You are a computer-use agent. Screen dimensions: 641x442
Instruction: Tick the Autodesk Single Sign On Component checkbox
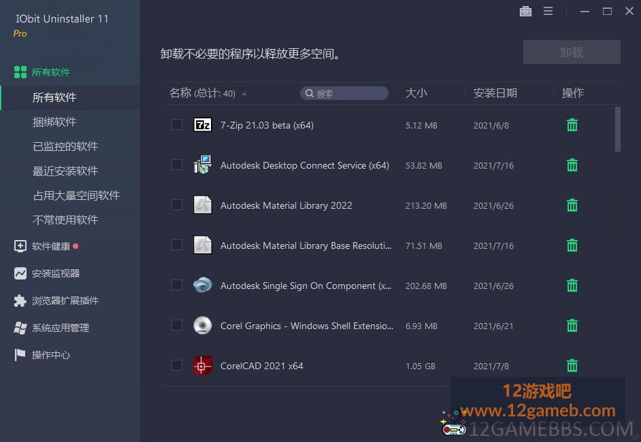point(177,285)
